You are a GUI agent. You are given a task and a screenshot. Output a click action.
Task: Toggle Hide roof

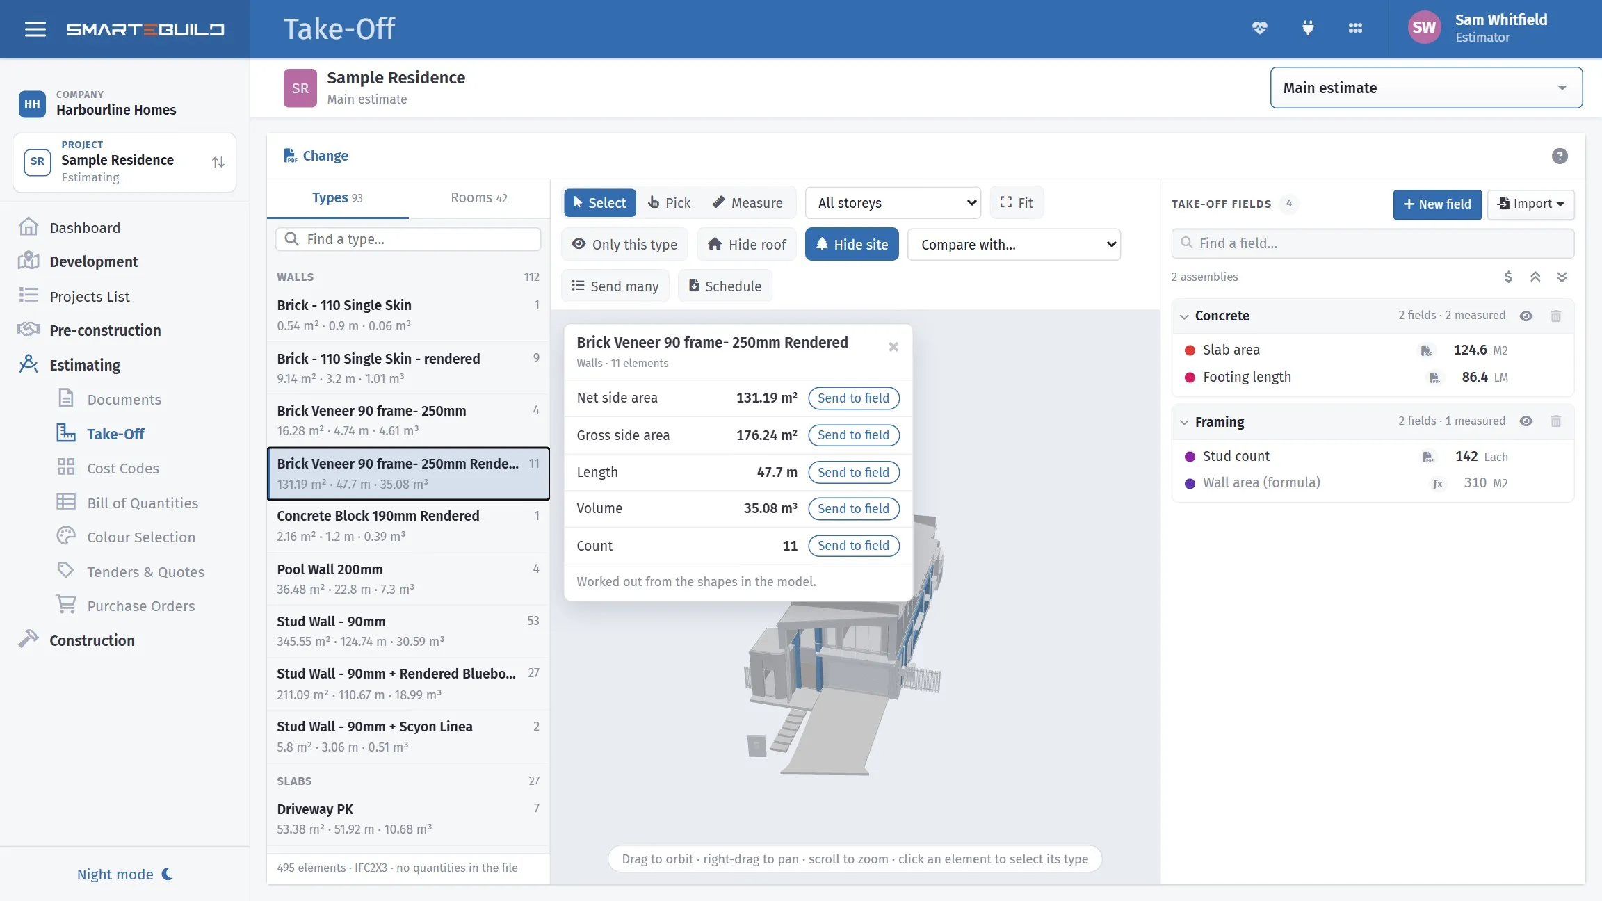(x=747, y=245)
